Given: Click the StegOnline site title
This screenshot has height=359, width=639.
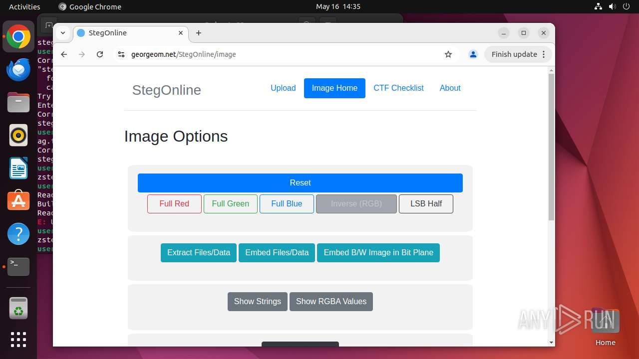Looking at the screenshot, I should coord(167,90).
